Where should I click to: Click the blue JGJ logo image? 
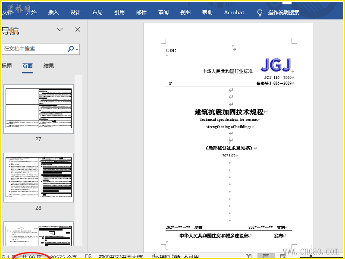click(x=276, y=65)
